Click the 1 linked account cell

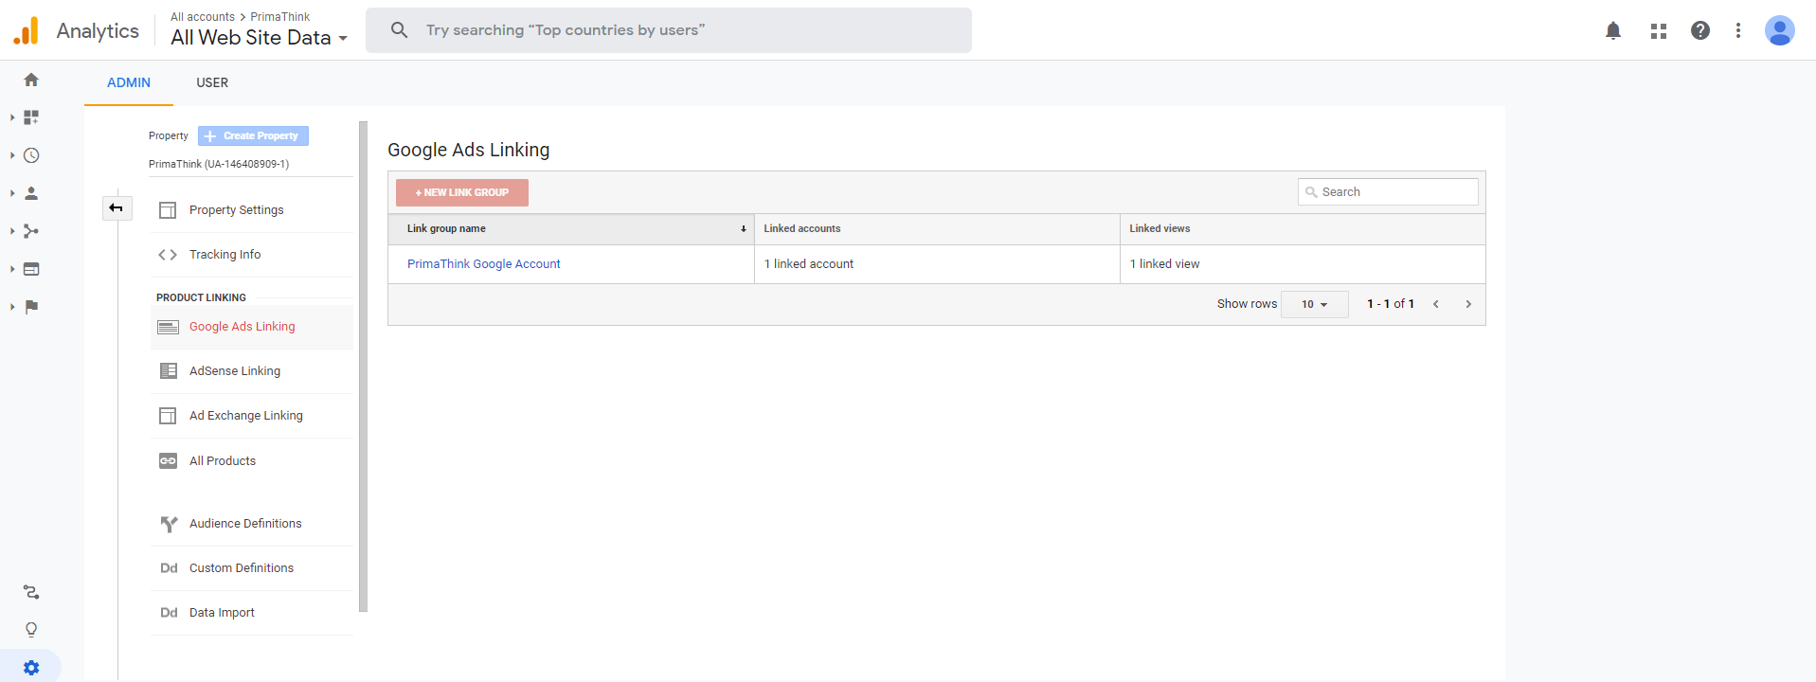[x=937, y=264]
